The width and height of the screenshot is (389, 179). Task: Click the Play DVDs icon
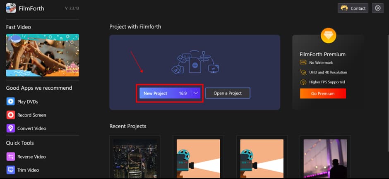10,102
